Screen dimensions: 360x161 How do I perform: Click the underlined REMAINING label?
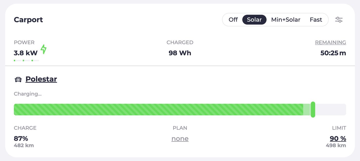330,43
